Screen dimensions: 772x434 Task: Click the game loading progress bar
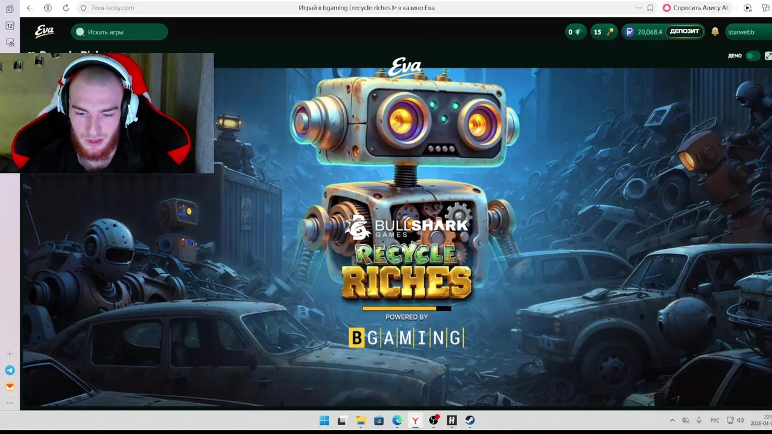tap(407, 309)
